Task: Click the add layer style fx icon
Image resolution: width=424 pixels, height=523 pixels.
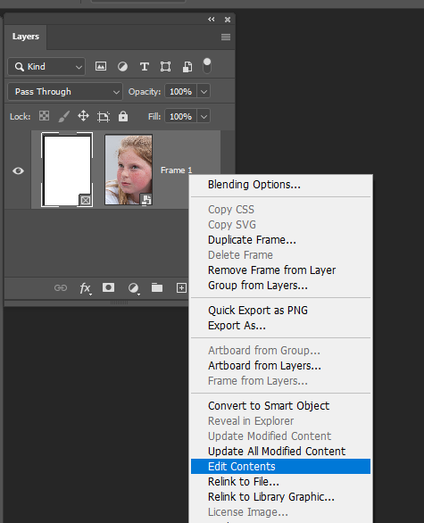Action: click(85, 288)
